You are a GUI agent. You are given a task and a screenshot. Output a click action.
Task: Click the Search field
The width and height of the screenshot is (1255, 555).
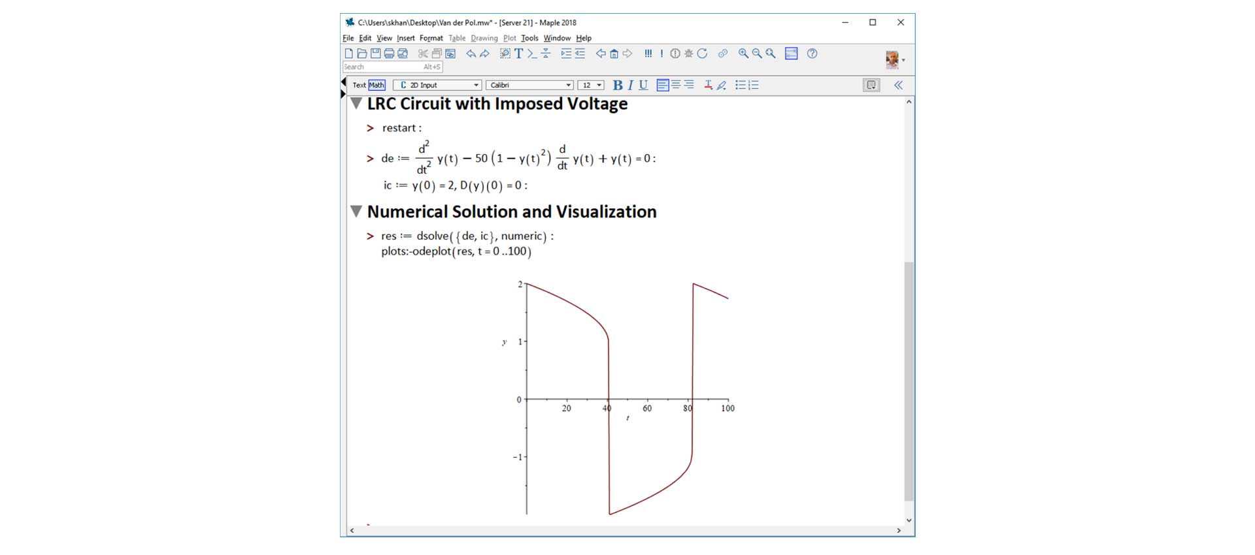pos(392,67)
